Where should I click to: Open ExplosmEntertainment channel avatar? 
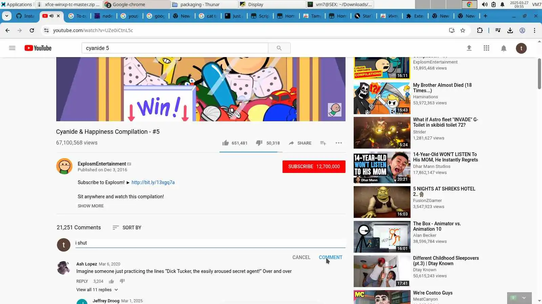pyautogui.click(x=64, y=166)
